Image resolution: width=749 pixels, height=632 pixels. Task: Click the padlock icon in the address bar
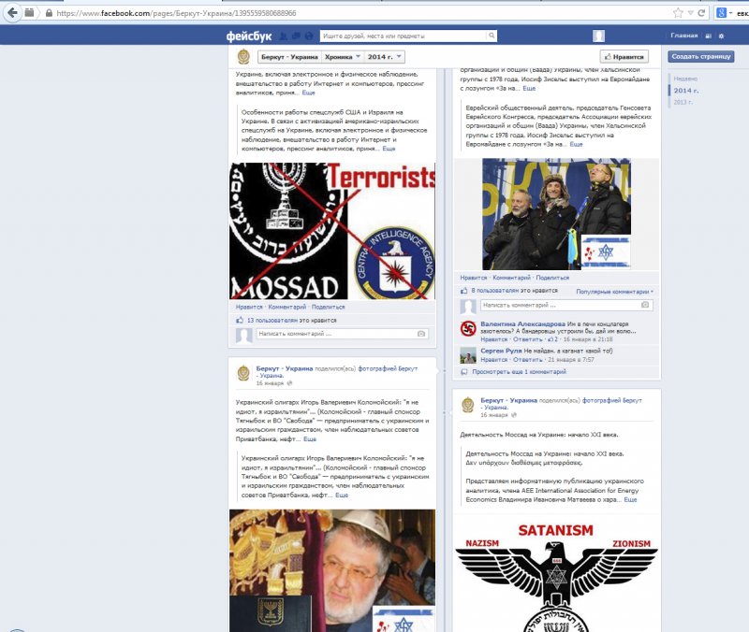pyautogui.click(x=49, y=13)
